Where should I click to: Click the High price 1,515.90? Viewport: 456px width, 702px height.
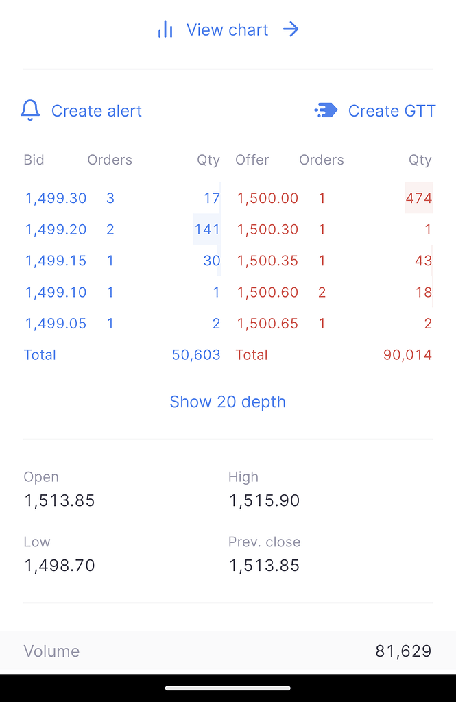[x=264, y=500]
